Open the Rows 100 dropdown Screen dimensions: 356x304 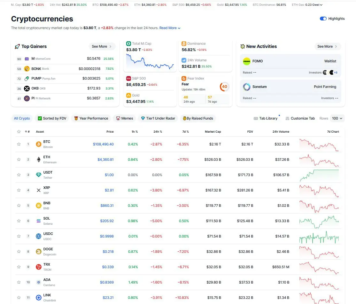click(337, 118)
